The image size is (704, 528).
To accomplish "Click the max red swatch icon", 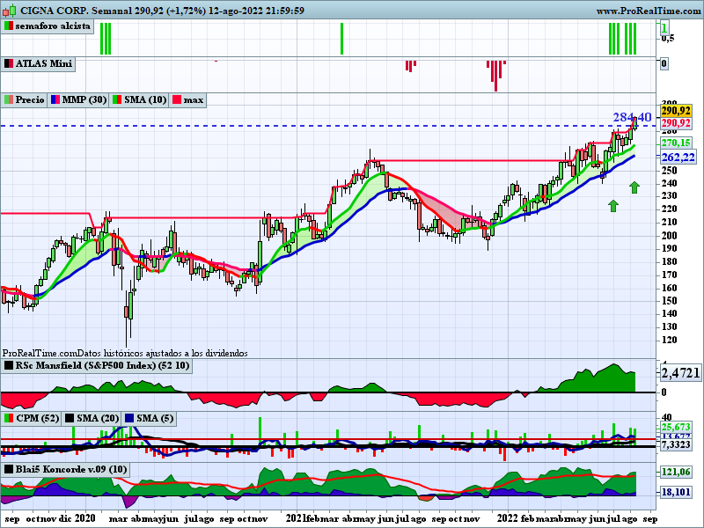I will (x=177, y=99).
